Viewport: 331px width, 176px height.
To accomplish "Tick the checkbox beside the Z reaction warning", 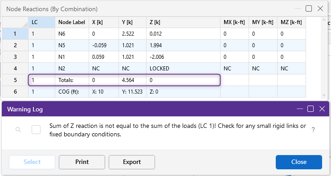I will coord(36,130).
